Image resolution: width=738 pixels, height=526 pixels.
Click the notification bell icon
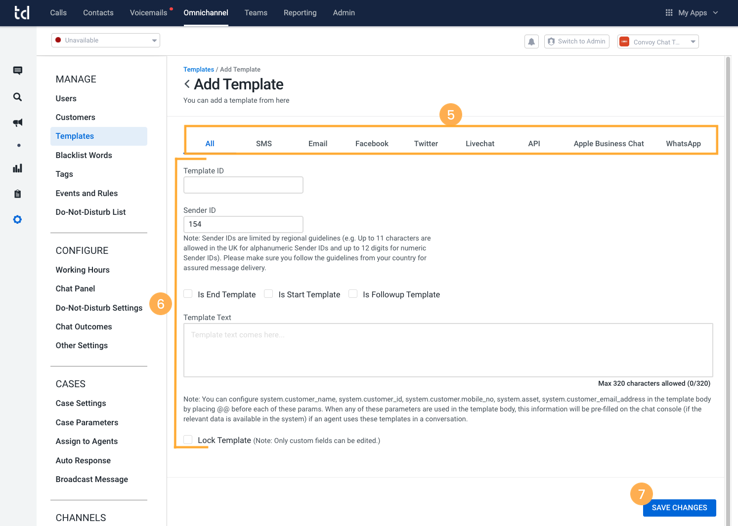point(531,41)
